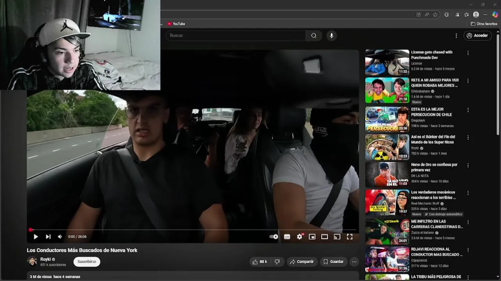Open thumbnail for License gets chased video

[x=387, y=62]
